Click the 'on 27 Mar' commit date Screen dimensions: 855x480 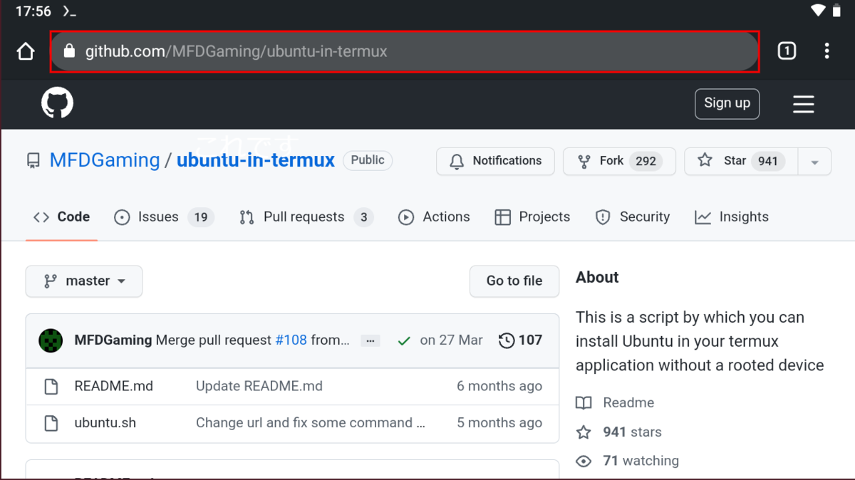point(452,340)
